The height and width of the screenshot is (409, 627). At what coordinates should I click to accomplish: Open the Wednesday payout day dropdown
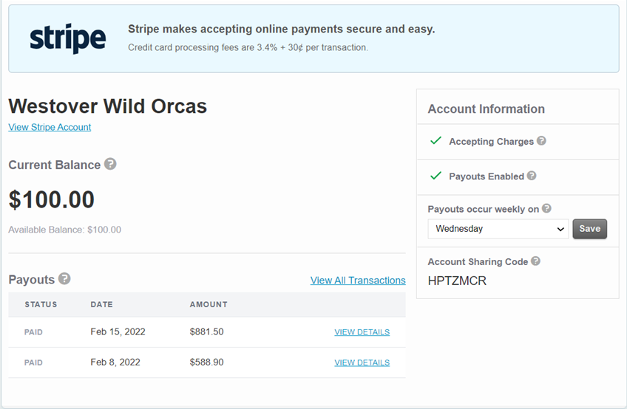(498, 229)
